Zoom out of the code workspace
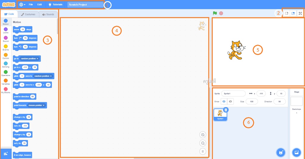This screenshot has height=159, width=305. tap(203, 143)
